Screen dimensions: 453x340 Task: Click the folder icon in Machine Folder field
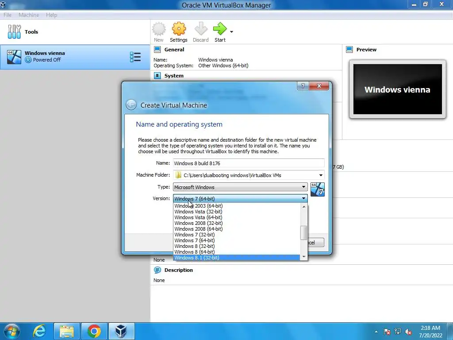(x=178, y=175)
